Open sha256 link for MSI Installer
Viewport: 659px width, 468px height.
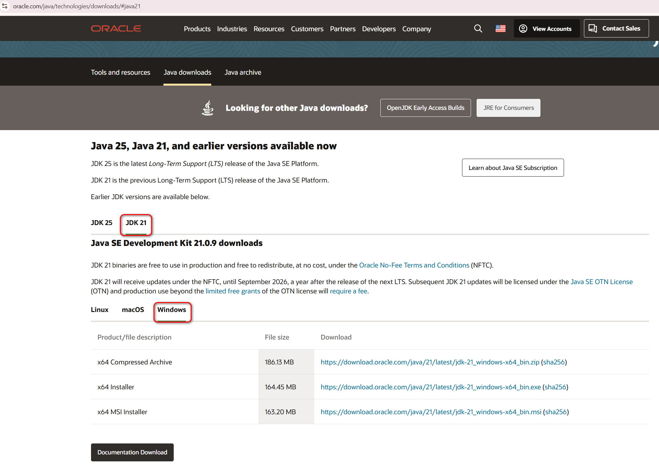pyautogui.click(x=556, y=412)
